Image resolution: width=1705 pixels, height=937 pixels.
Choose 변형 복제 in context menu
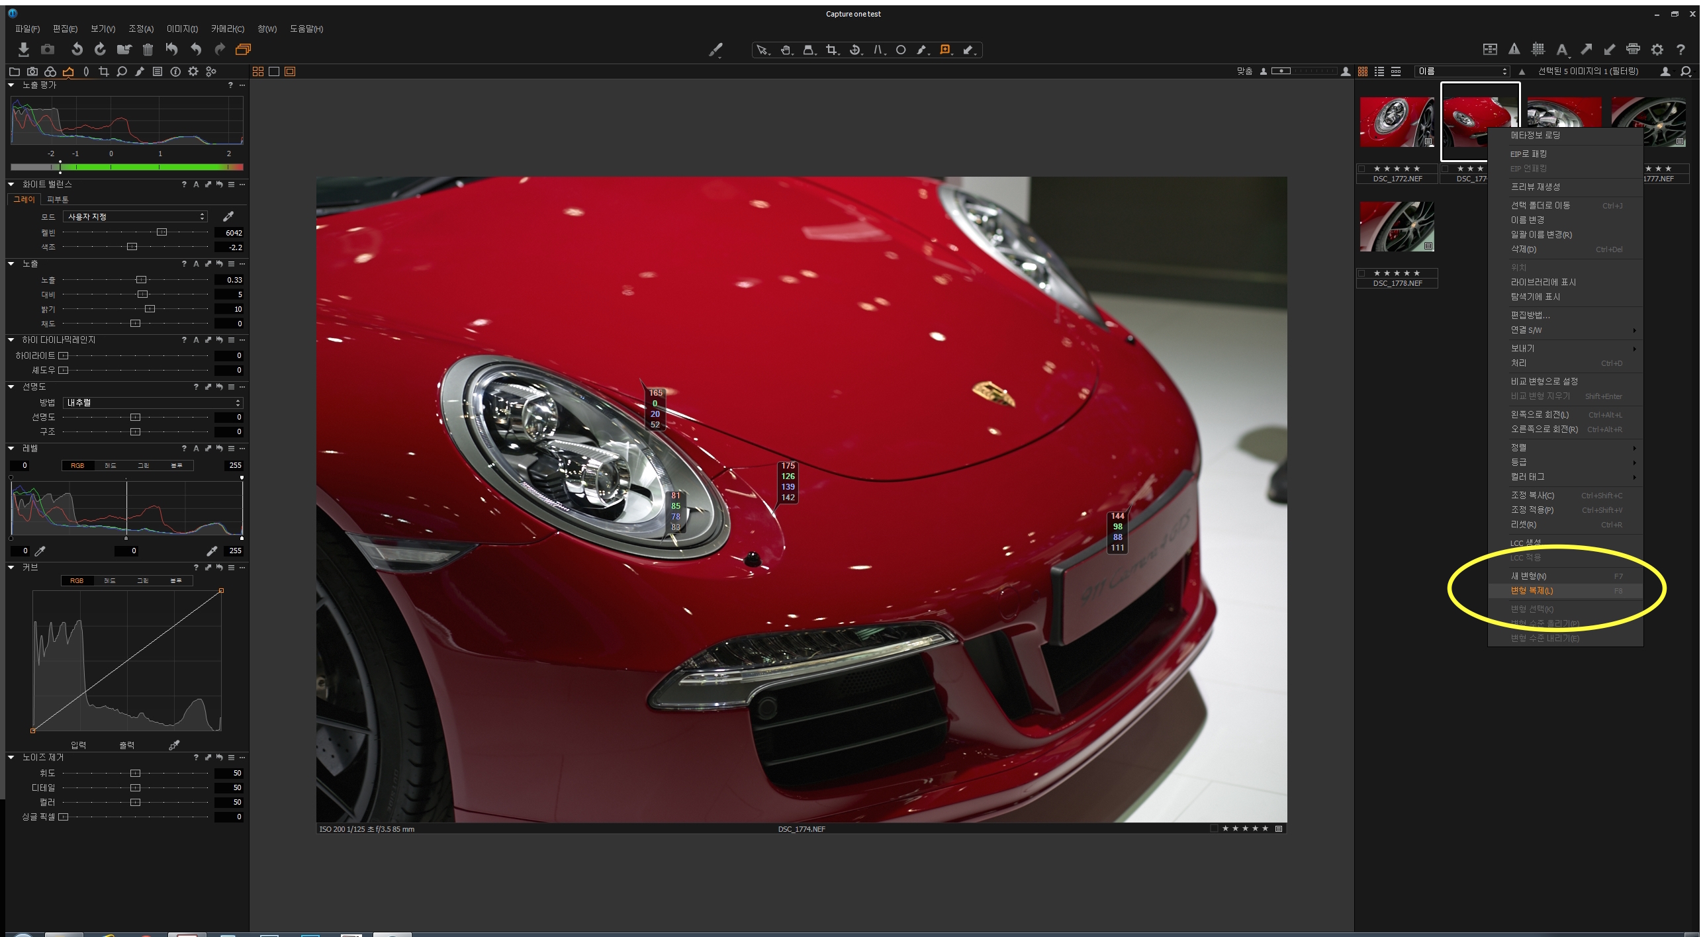coord(1532,590)
